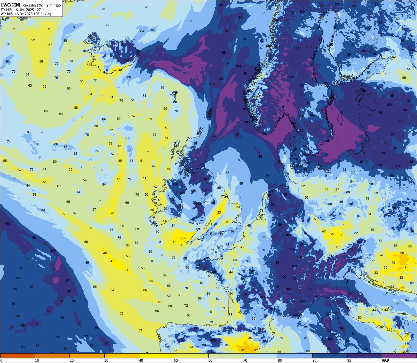The height and width of the screenshot is (363, 417).
Task: Click the legend tick label 10
Action: pyautogui.click(x=37, y=360)
